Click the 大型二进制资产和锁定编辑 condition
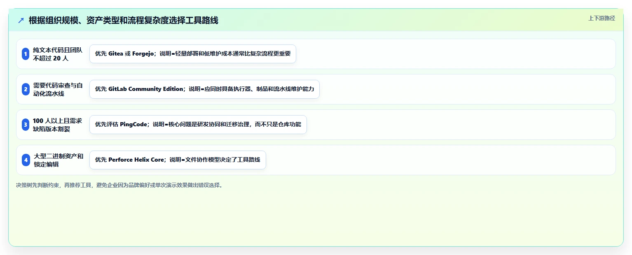This screenshot has height=255, width=632. (58, 160)
